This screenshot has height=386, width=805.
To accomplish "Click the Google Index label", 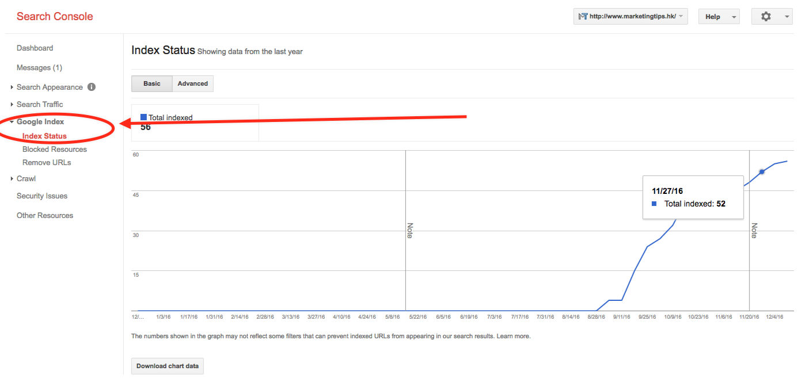I will coord(40,122).
